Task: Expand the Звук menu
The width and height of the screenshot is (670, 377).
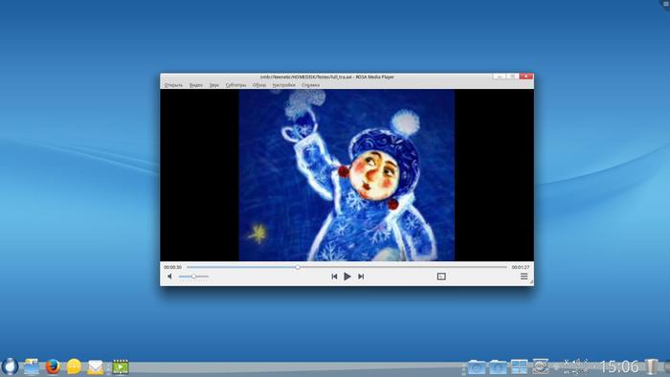Action: coord(214,85)
